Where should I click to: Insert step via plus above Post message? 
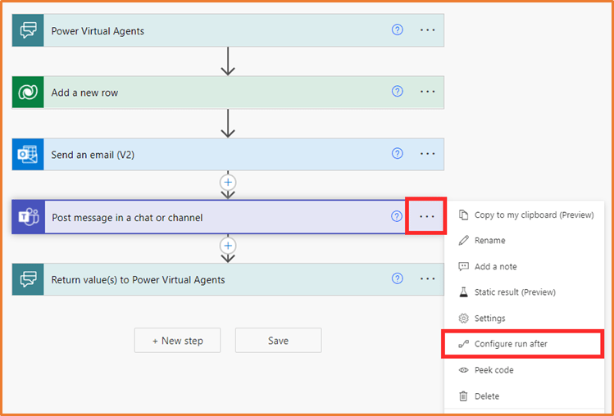229,182
